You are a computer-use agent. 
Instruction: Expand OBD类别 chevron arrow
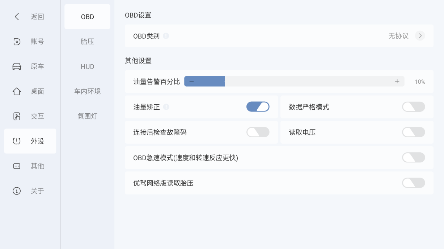point(420,36)
